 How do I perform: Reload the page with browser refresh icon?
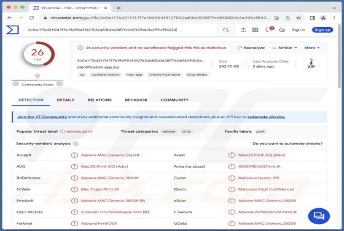32,18
